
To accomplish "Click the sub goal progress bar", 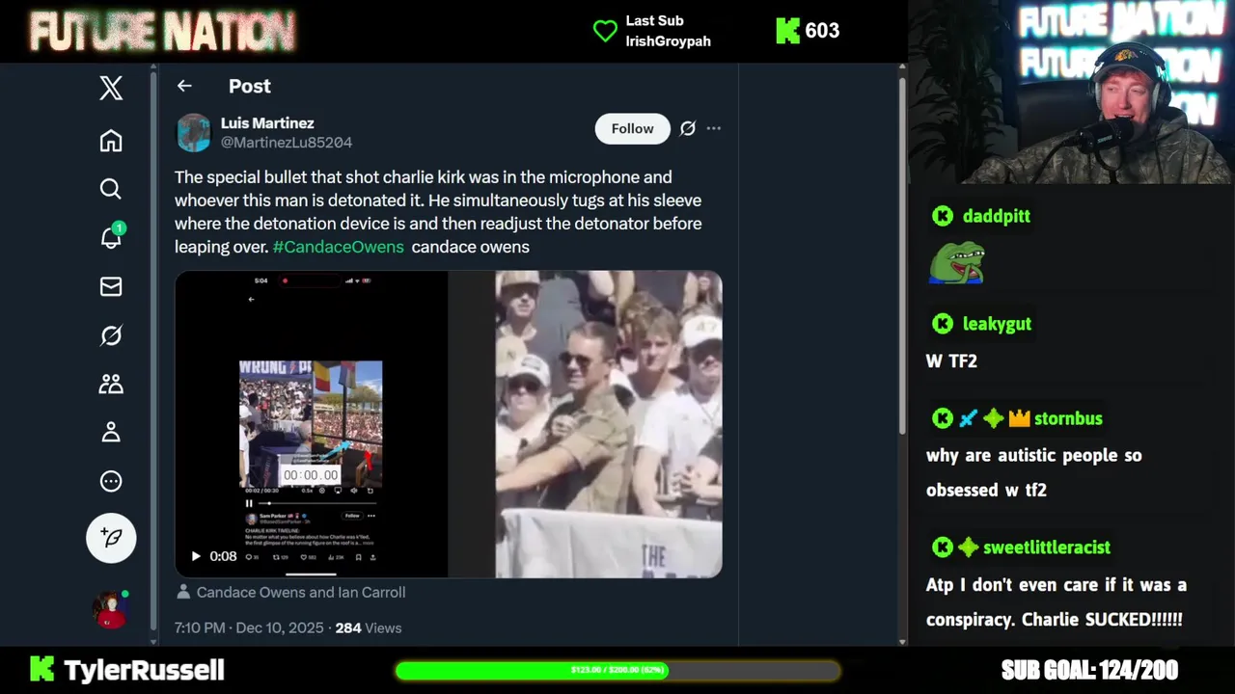I will (x=617, y=670).
